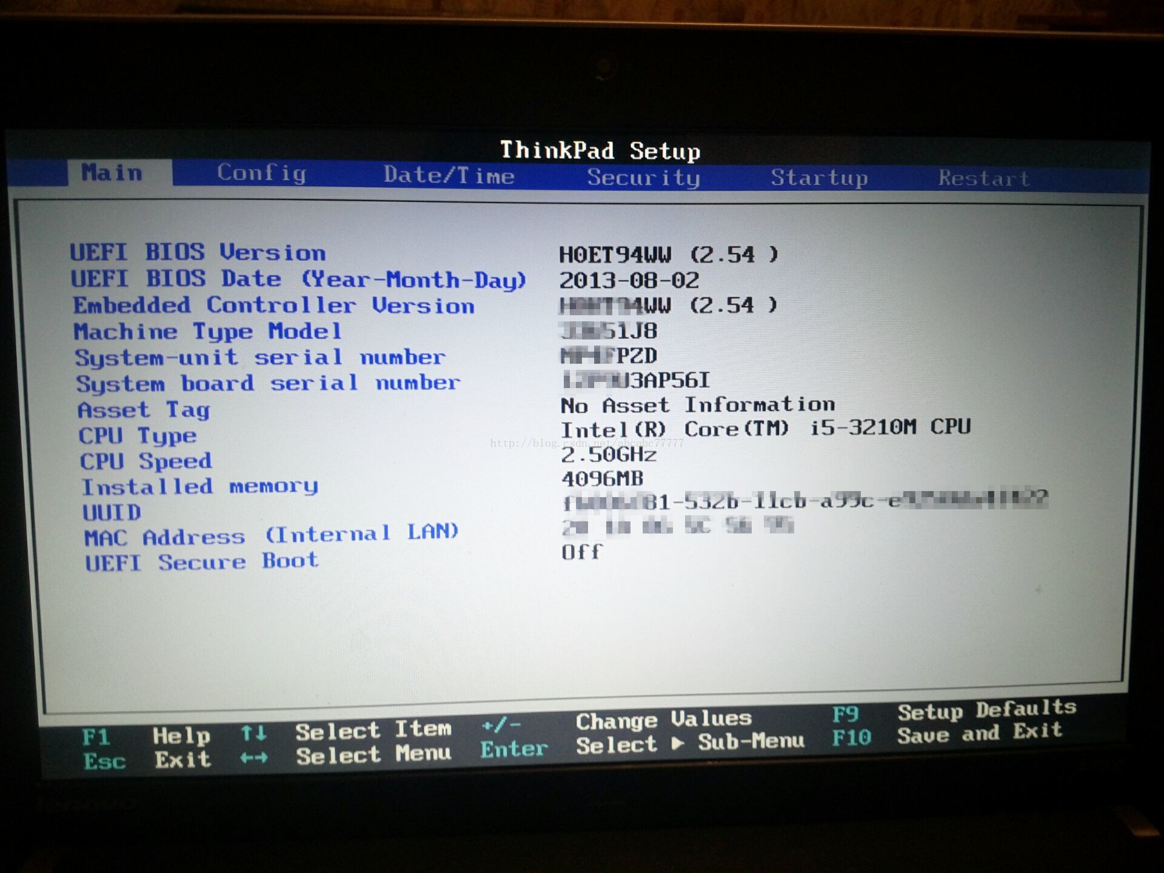Open the Security tab

click(x=643, y=178)
